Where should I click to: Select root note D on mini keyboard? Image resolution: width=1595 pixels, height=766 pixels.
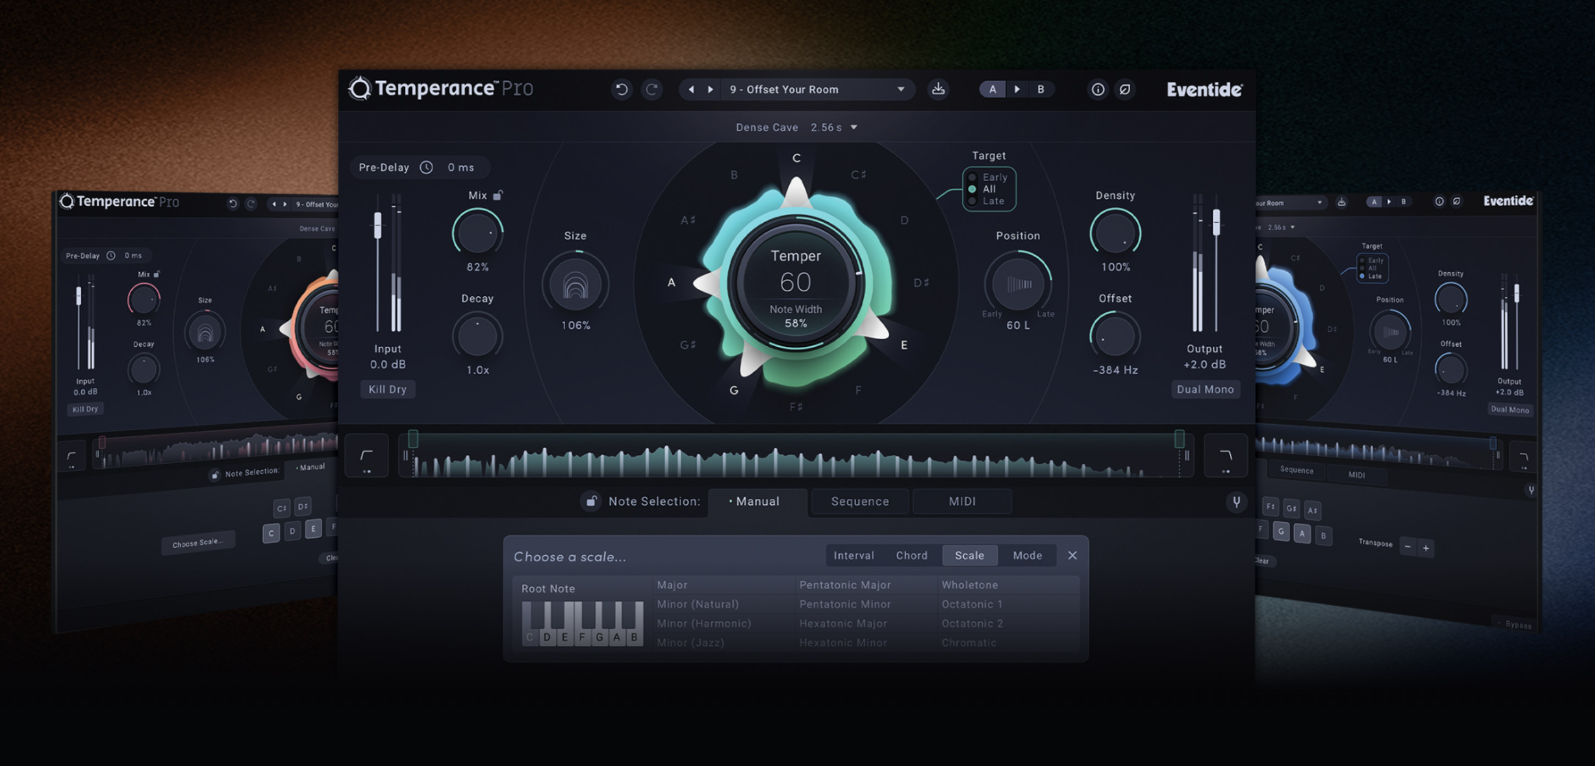546,637
